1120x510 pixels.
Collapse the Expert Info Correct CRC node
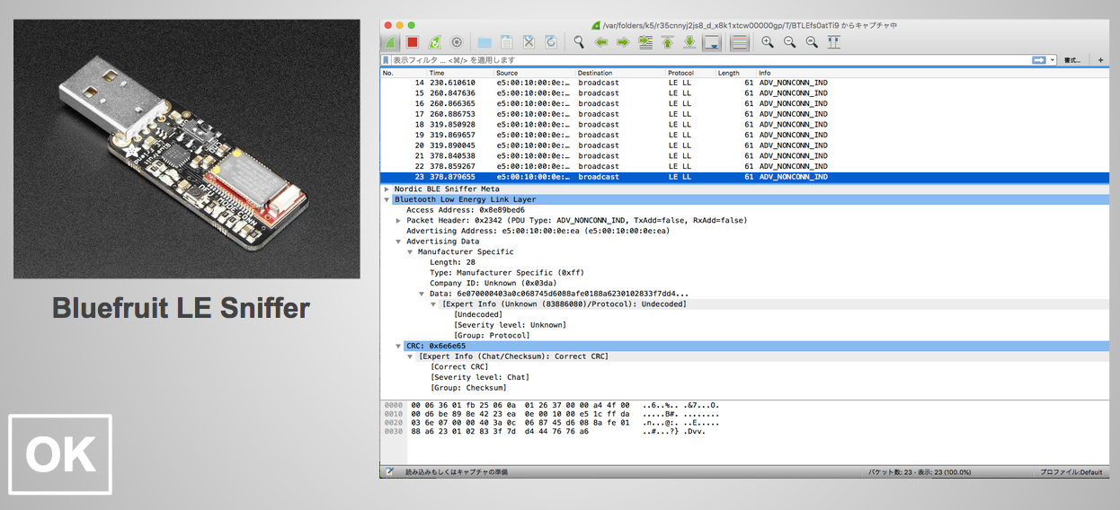pyautogui.click(x=410, y=356)
